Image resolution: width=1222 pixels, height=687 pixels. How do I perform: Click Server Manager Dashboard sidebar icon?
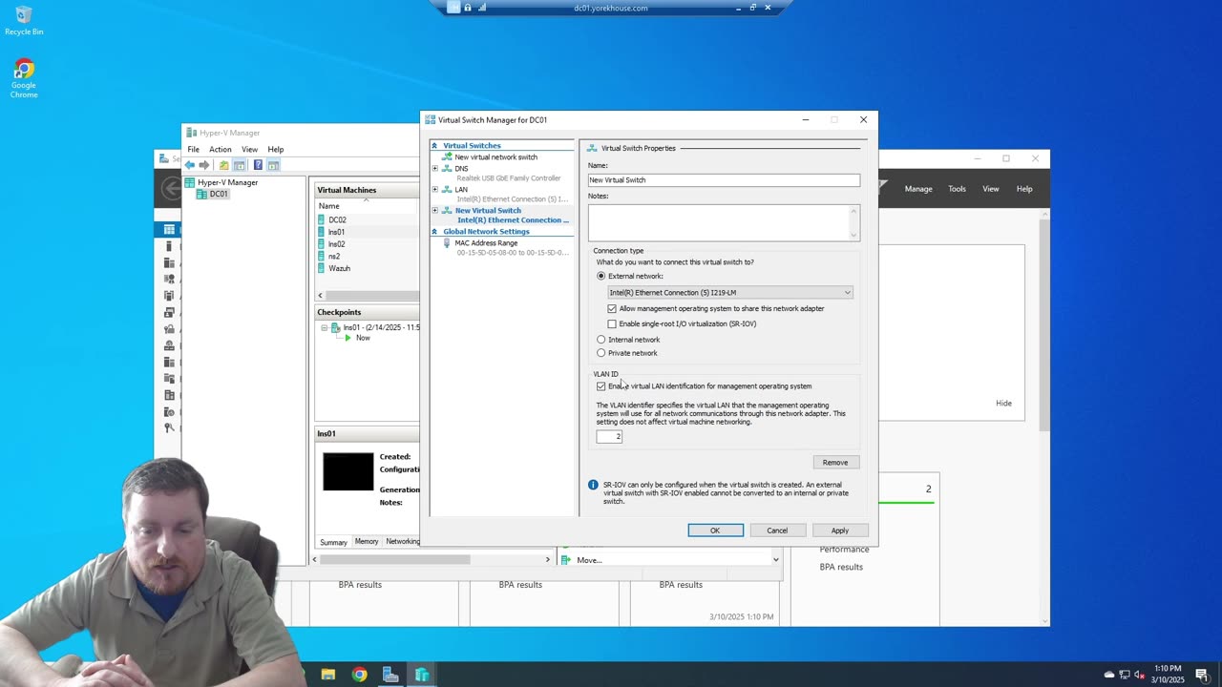[x=169, y=229]
